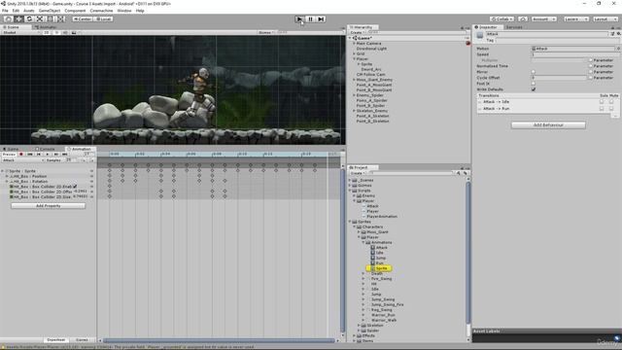Switch to the Dopesheet view

(x=56, y=339)
